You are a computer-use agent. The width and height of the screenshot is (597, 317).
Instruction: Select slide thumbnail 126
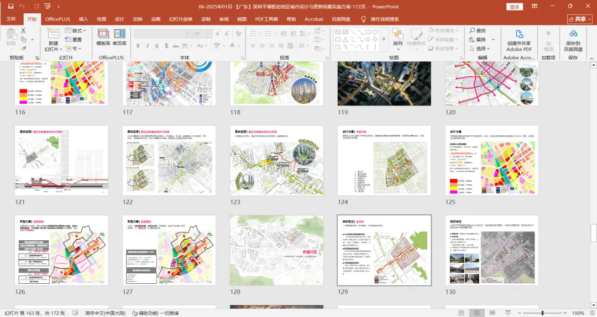coord(61,250)
